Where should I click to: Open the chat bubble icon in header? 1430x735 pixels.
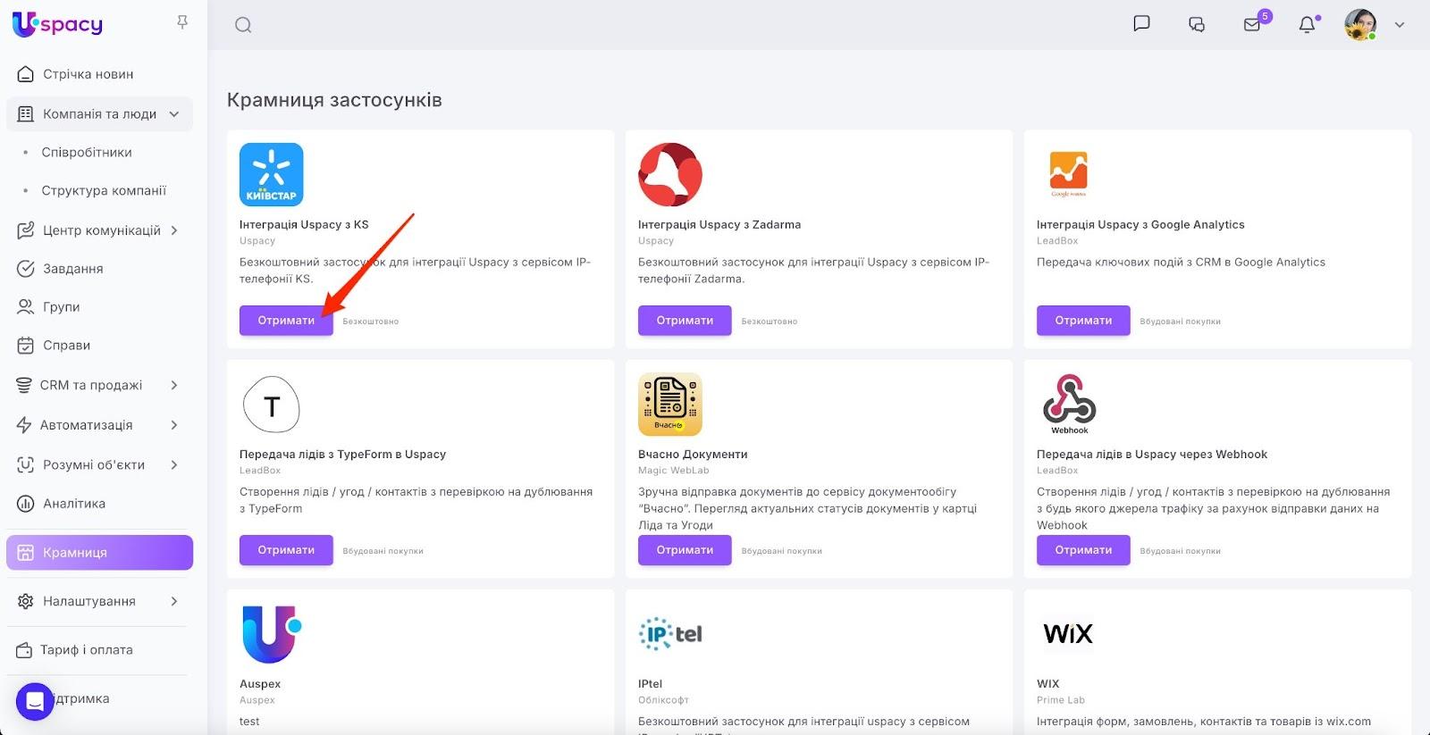(x=1141, y=24)
